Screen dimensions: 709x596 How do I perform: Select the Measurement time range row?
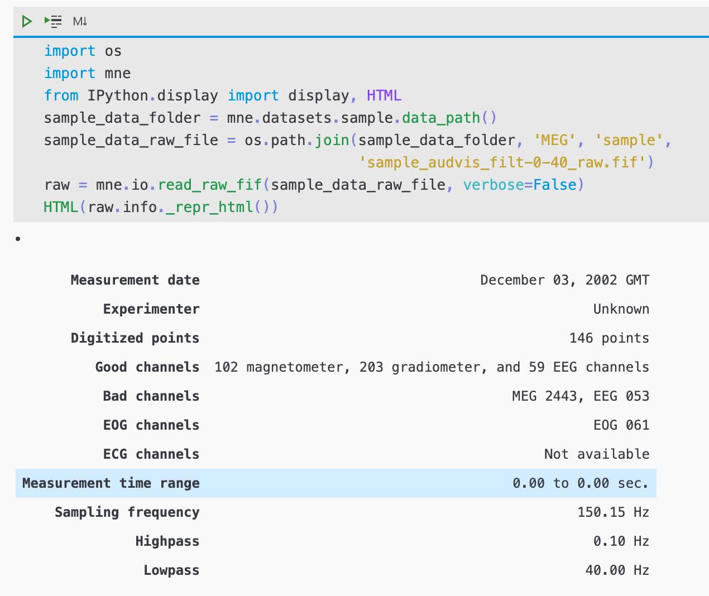point(336,483)
